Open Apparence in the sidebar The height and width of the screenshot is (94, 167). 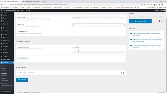coord(6,38)
